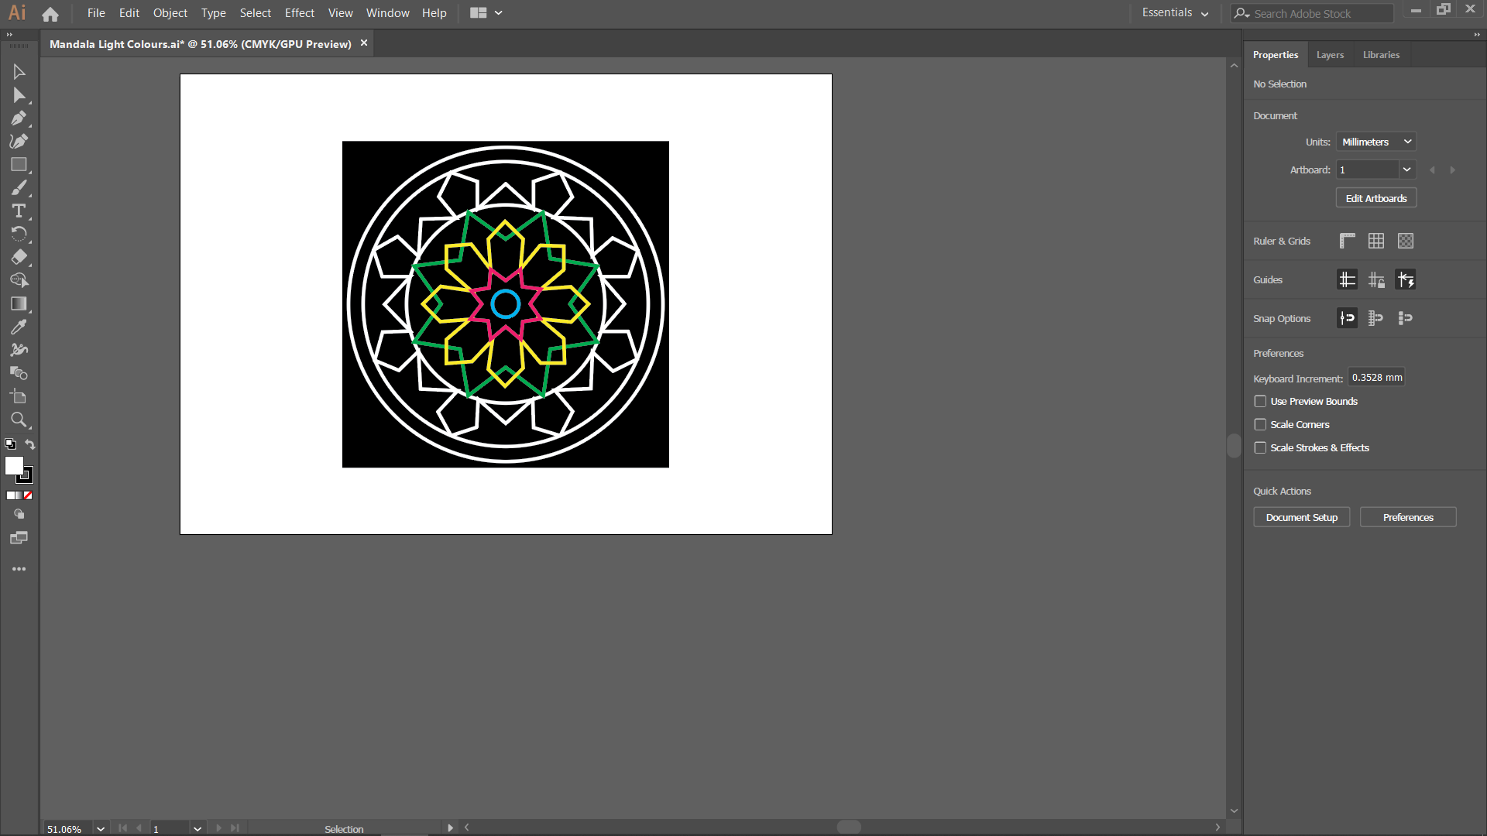Activate the Gradient tool
Viewport: 1487px width, 836px height.
tap(19, 303)
